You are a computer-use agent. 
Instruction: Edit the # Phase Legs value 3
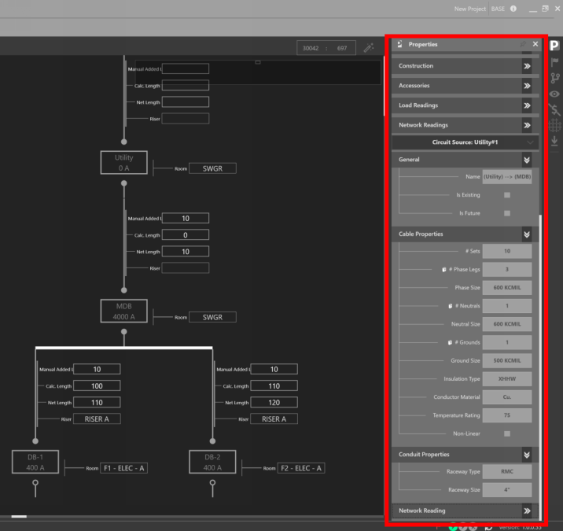tap(507, 270)
